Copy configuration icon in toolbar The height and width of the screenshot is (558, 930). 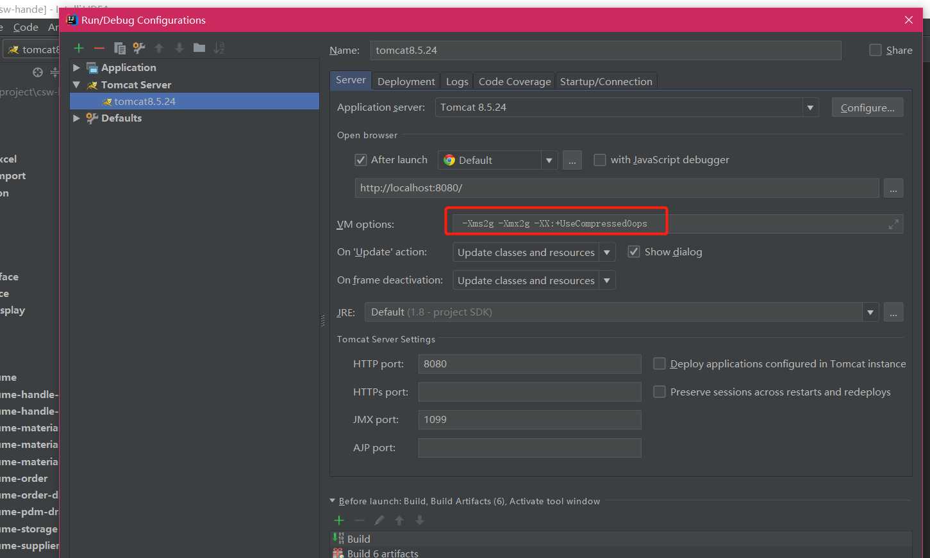(x=119, y=48)
